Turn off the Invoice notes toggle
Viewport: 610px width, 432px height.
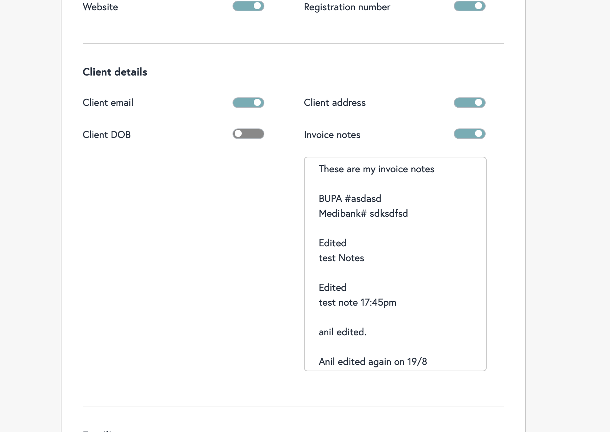(469, 134)
